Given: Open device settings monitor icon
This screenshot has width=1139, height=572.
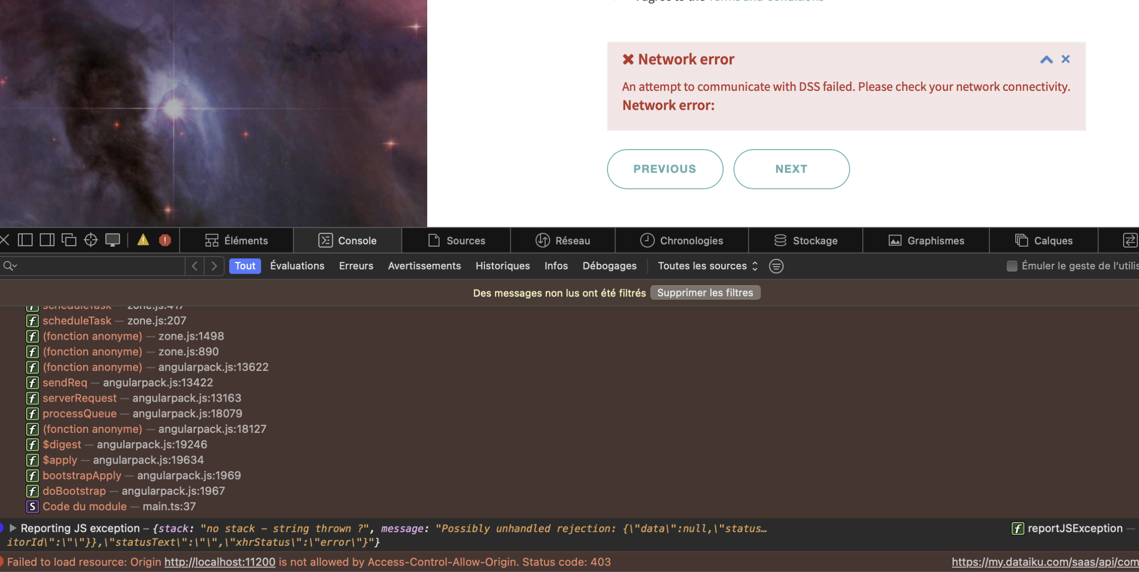Looking at the screenshot, I should click(x=112, y=240).
